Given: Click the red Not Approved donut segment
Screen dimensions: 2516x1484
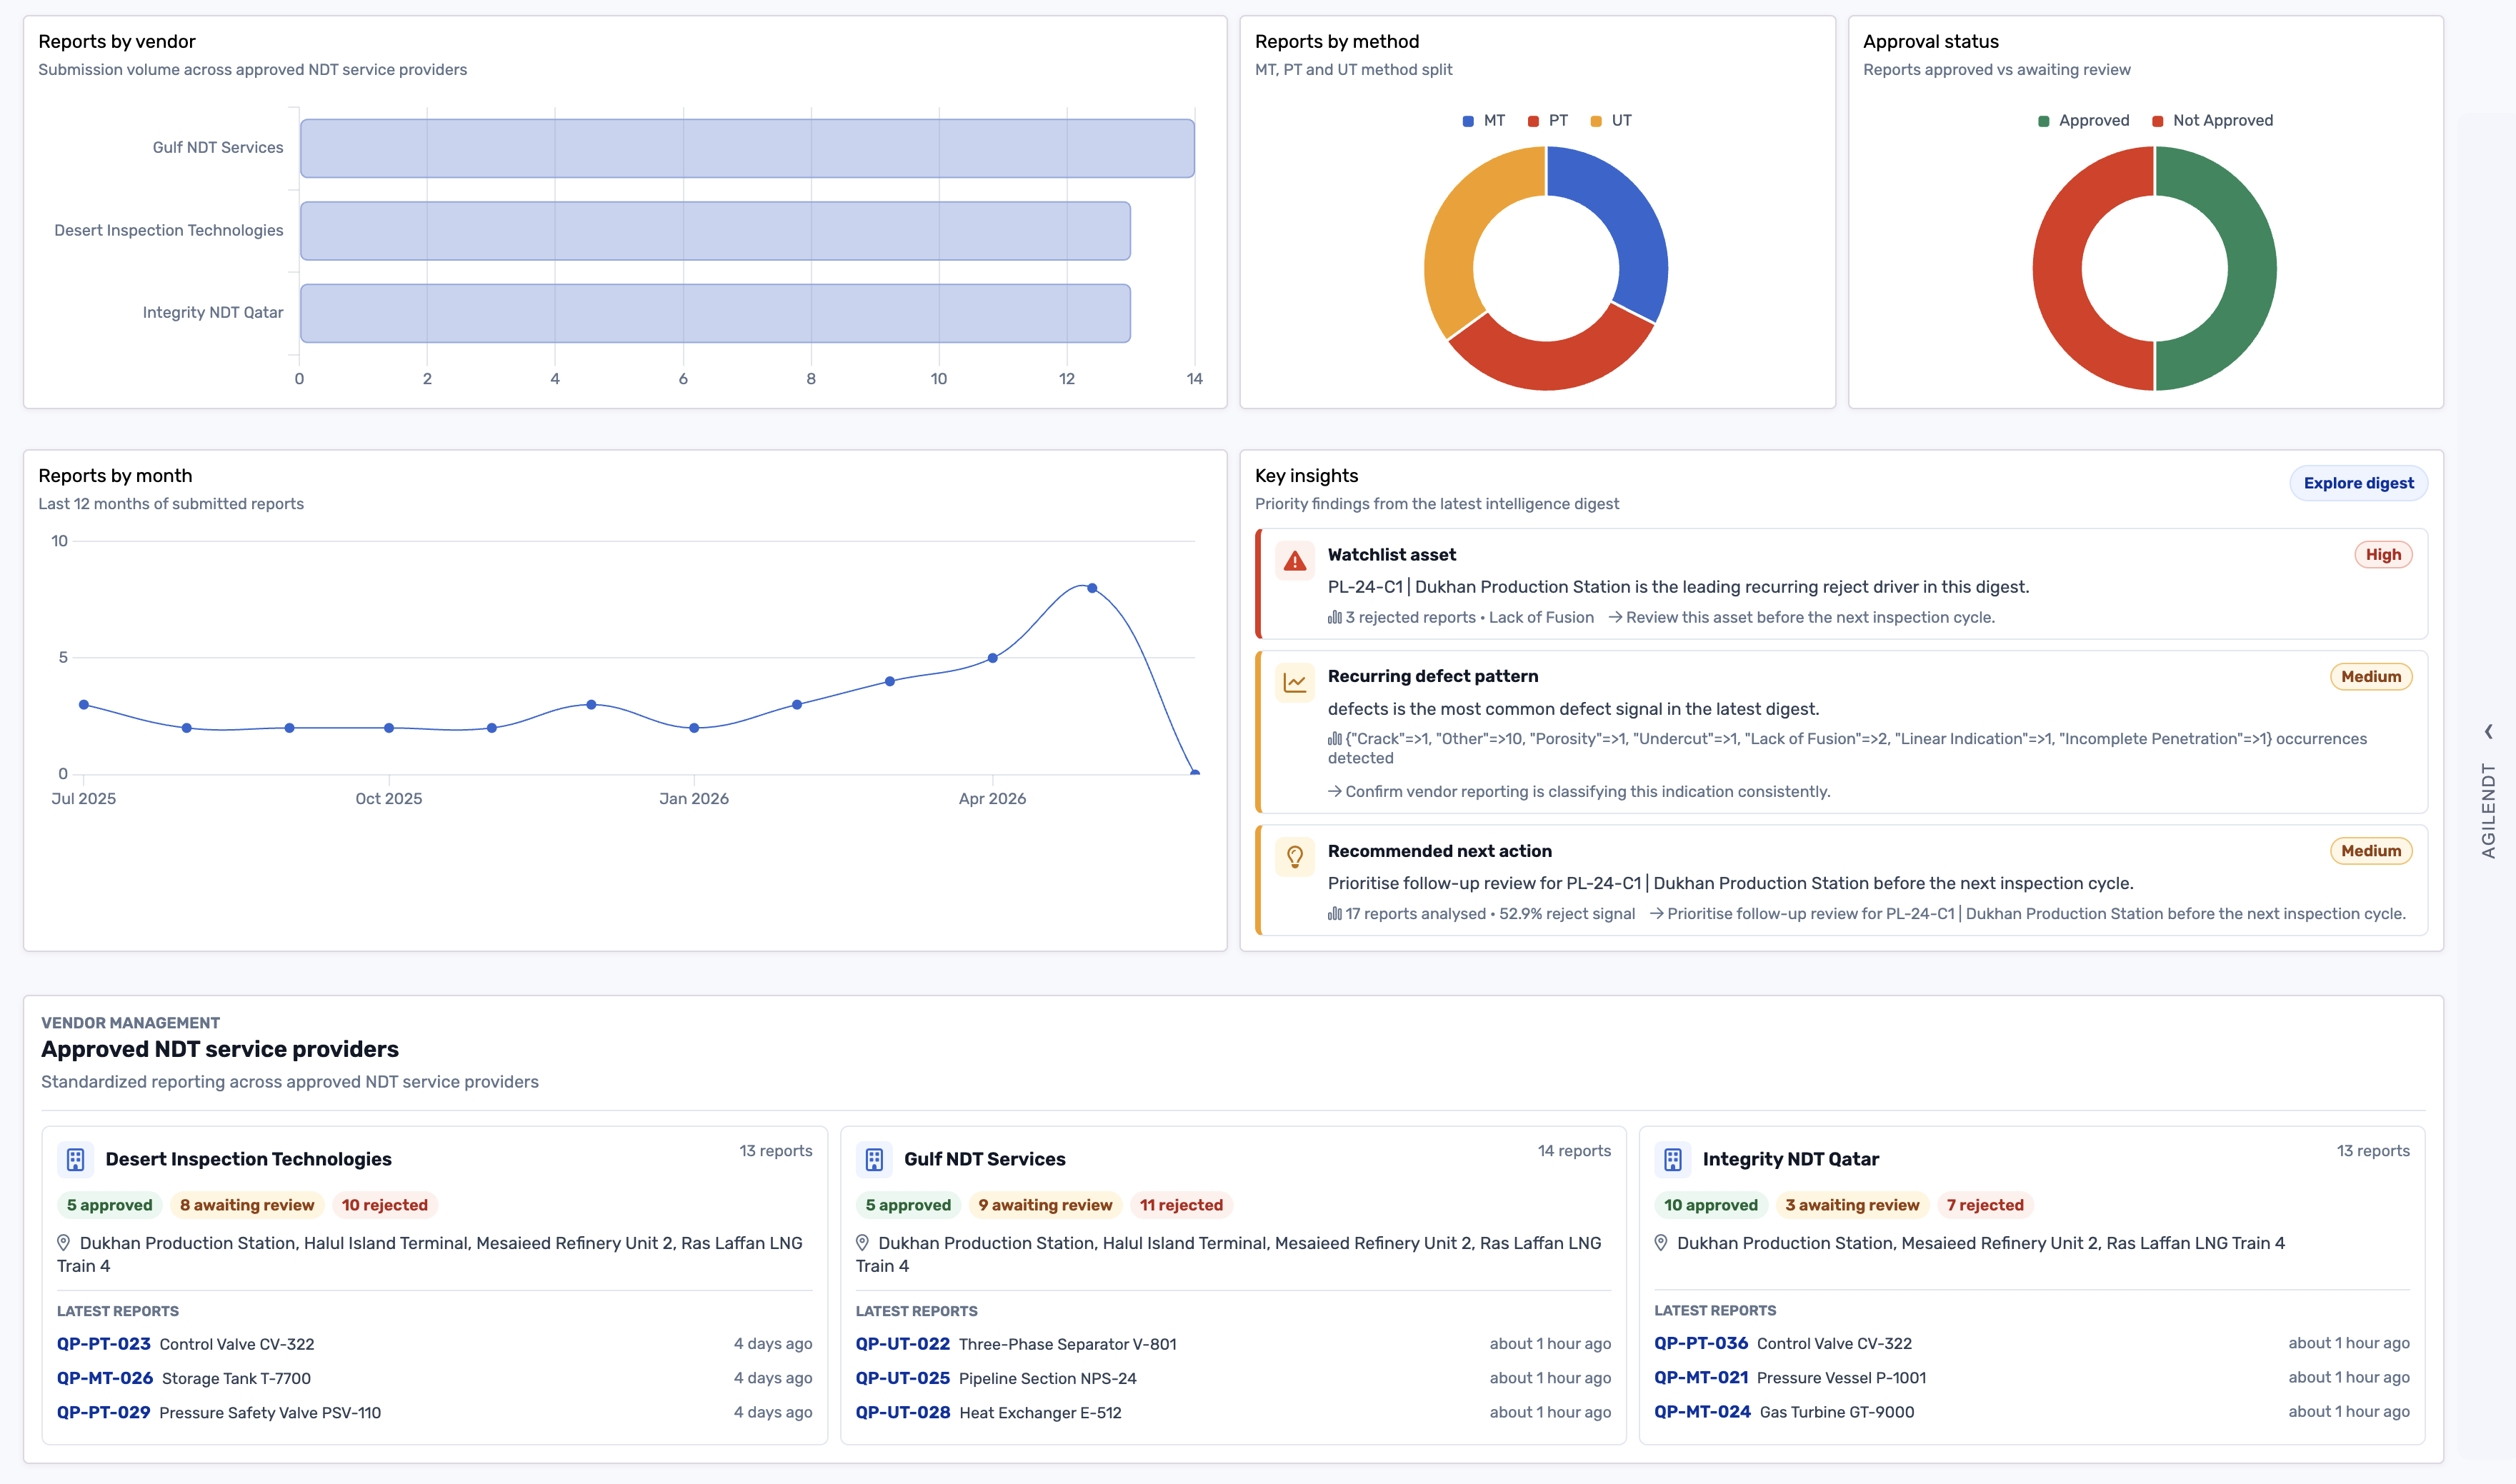Looking at the screenshot, I should [2057, 268].
